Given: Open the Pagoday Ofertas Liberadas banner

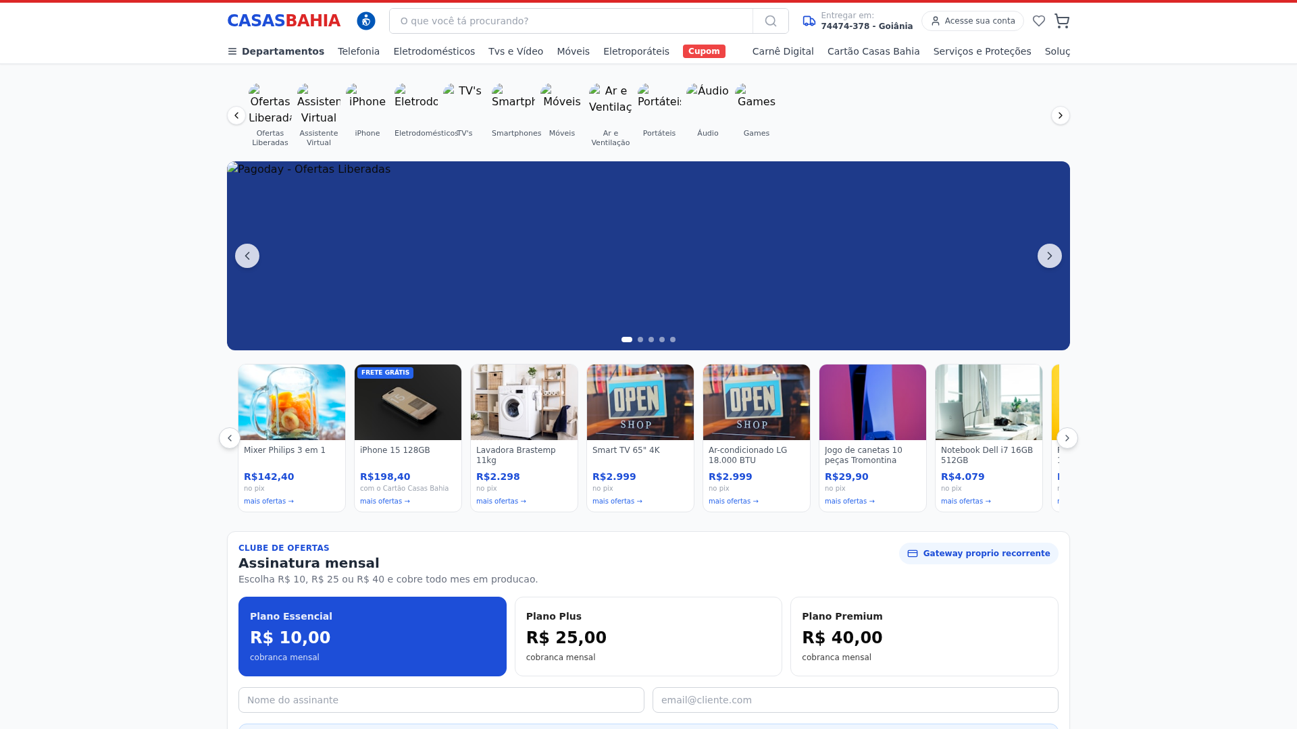Looking at the screenshot, I should (648, 256).
